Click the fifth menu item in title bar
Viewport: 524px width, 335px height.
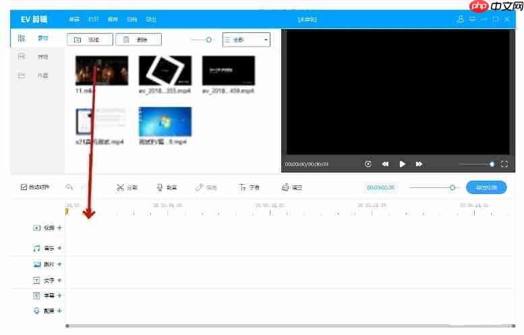[x=151, y=19]
